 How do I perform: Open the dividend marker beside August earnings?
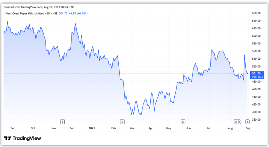point(239,122)
